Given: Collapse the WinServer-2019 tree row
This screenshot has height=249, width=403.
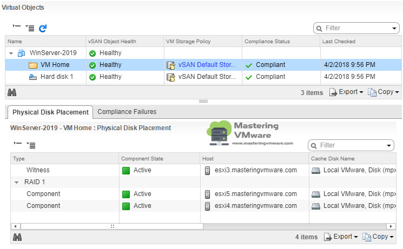Looking at the screenshot, I should 11,53.
